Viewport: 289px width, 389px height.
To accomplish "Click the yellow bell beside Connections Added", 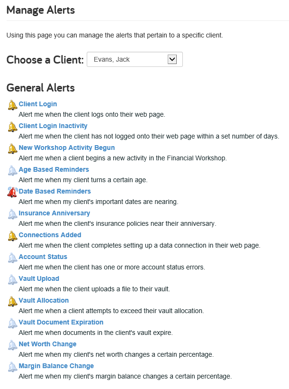I will click(12, 236).
